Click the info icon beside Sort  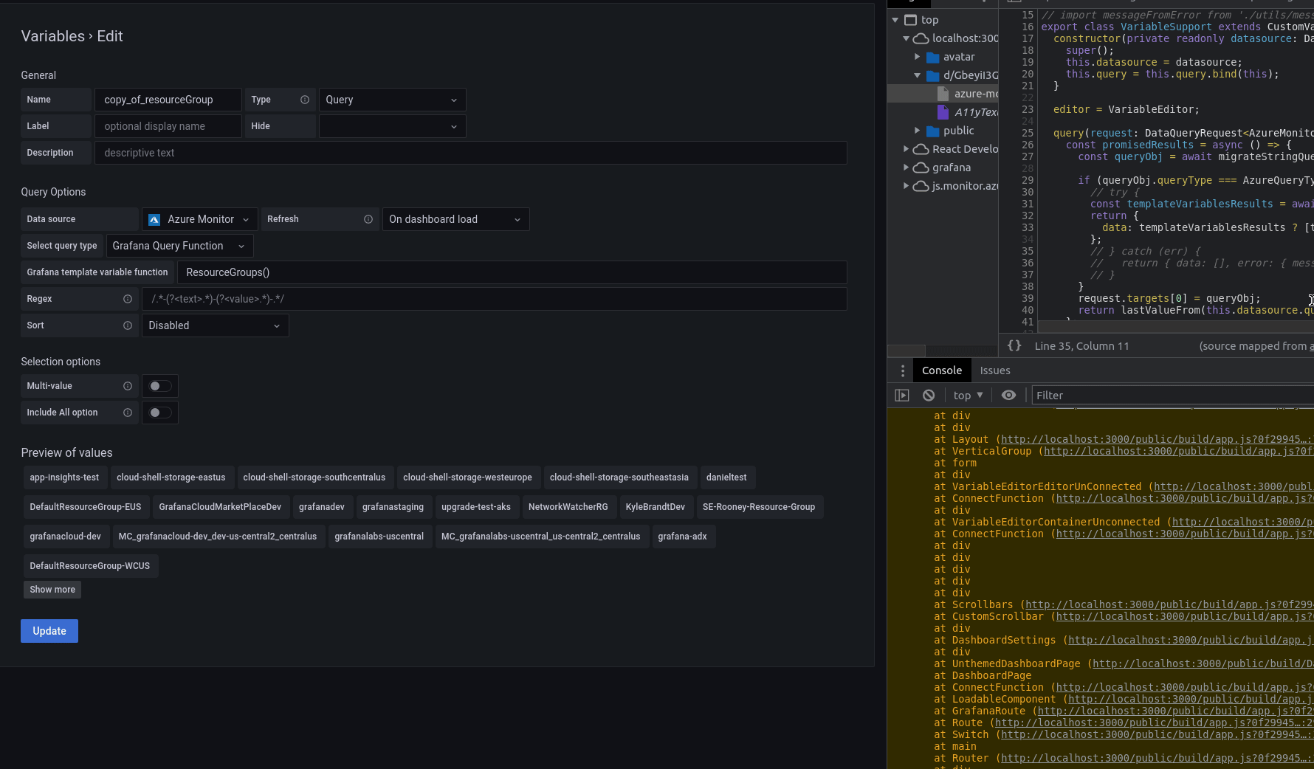point(128,325)
